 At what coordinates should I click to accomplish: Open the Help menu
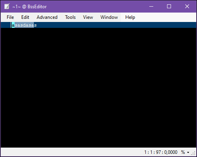130,17
